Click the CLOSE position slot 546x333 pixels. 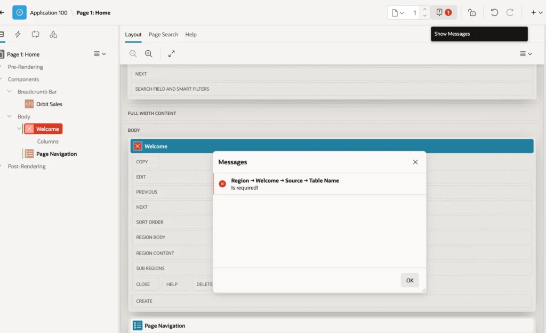pos(145,284)
